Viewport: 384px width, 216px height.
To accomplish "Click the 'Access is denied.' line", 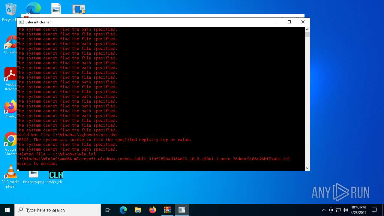I will (37, 164).
